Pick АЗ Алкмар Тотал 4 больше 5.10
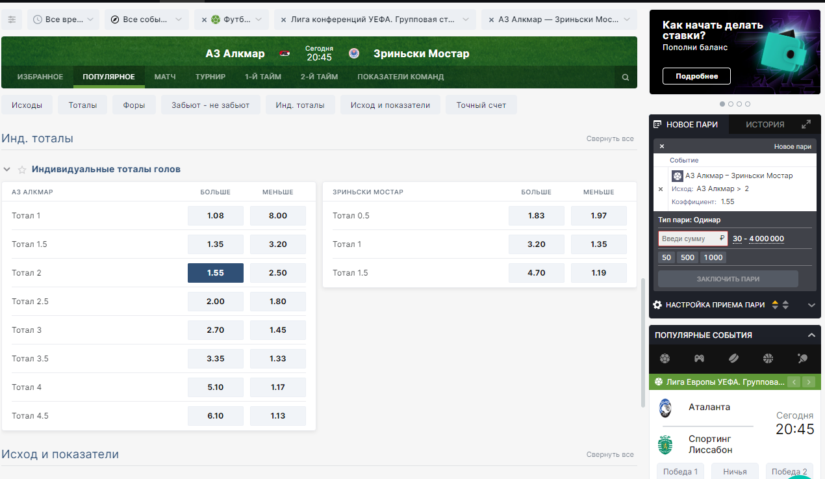This screenshot has height=479, width=825. (216, 387)
